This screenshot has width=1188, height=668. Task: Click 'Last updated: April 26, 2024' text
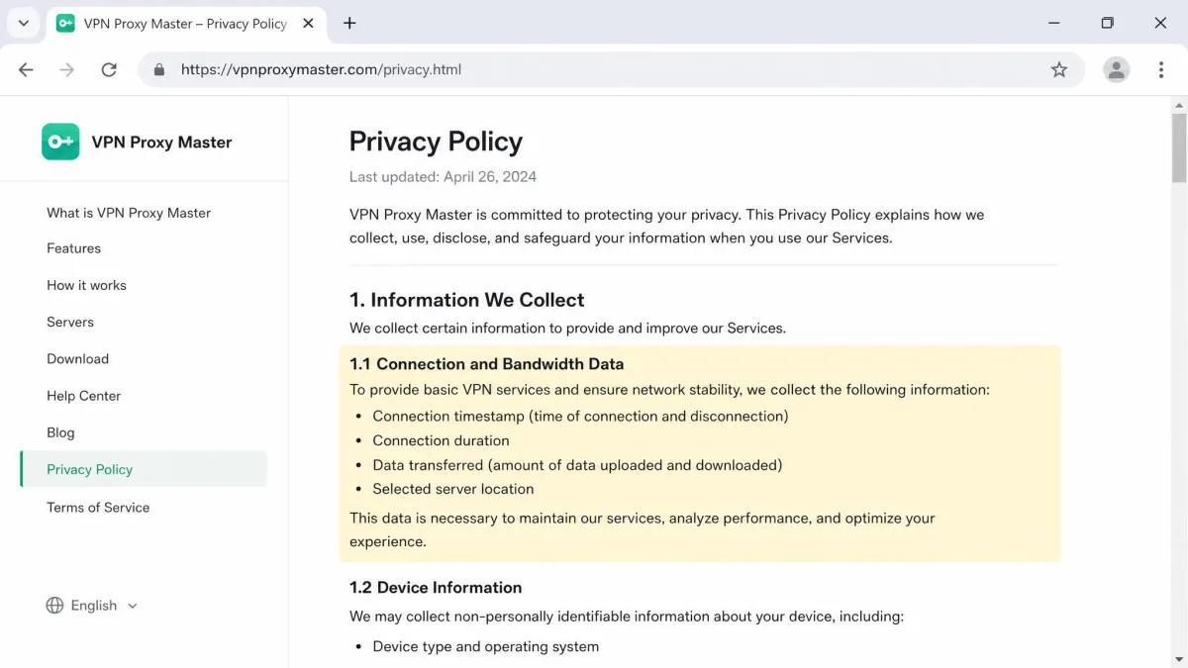(x=443, y=177)
